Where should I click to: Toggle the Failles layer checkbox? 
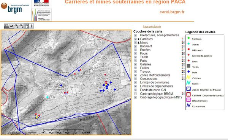click(x=135, y=68)
